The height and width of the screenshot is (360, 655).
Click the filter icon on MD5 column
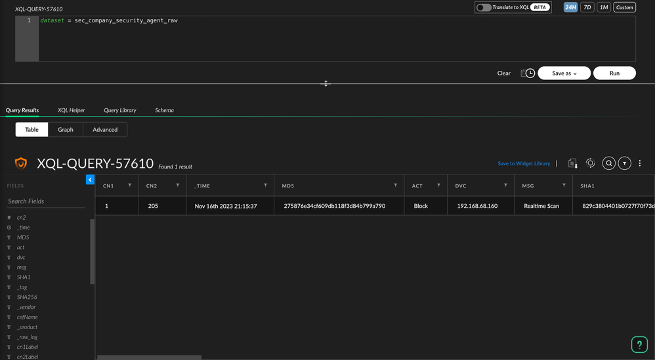pyautogui.click(x=395, y=186)
